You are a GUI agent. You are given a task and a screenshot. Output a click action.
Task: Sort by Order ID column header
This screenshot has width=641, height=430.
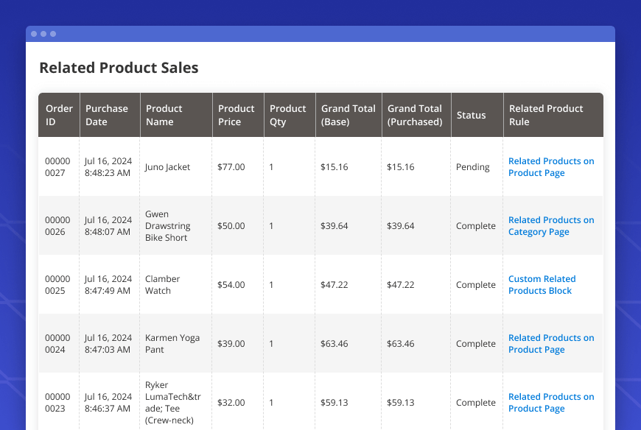click(x=59, y=115)
